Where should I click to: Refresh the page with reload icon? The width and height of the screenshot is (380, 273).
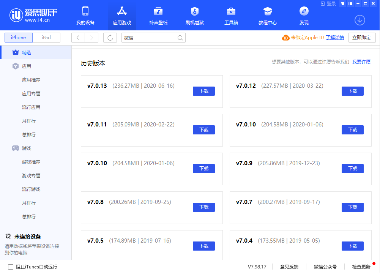(x=110, y=38)
